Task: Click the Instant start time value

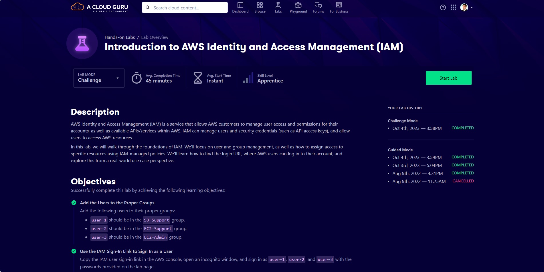Action: 215,81
